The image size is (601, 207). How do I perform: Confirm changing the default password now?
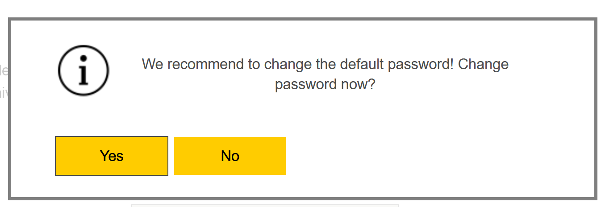click(112, 156)
